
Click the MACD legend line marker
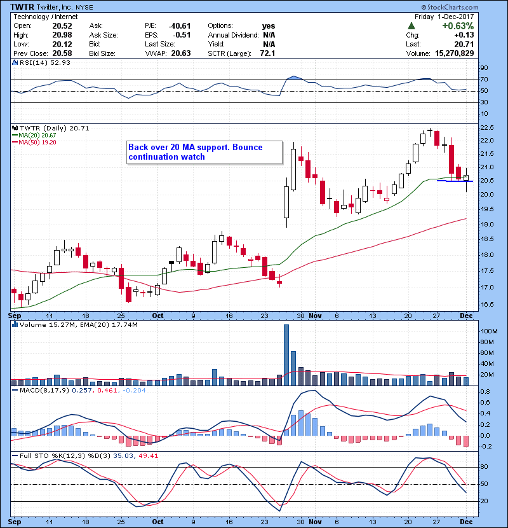click(x=15, y=391)
